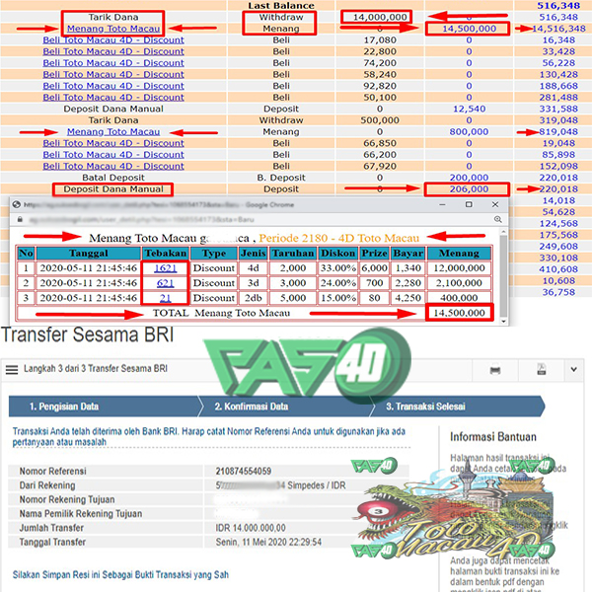The width and height of the screenshot is (592, 592).
Task: Close the Google Chrome popup window
Action: pos(495,204)
